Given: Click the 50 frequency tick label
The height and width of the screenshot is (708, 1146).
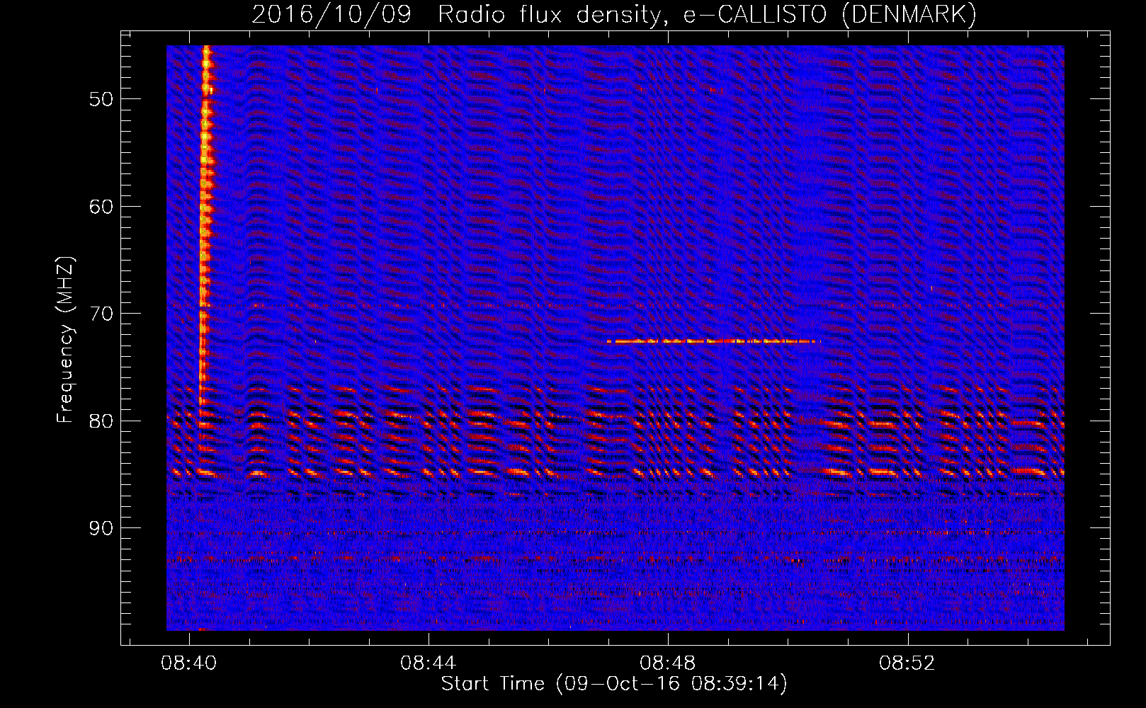Looking at the screenshot, I should tap(101, 99).
